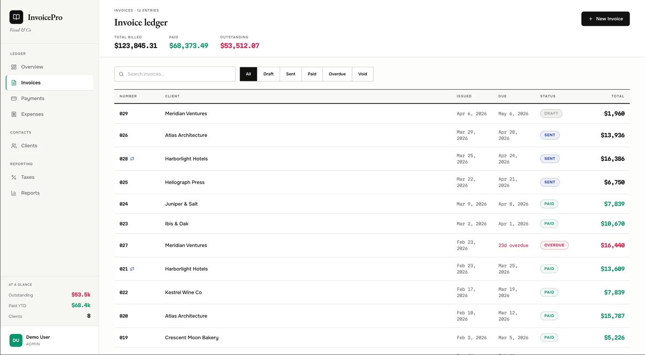This screenshot has height=355, width=645.
Task: Filter invoices by Draft
Action: pyautogui.click(x=268, y=74)
